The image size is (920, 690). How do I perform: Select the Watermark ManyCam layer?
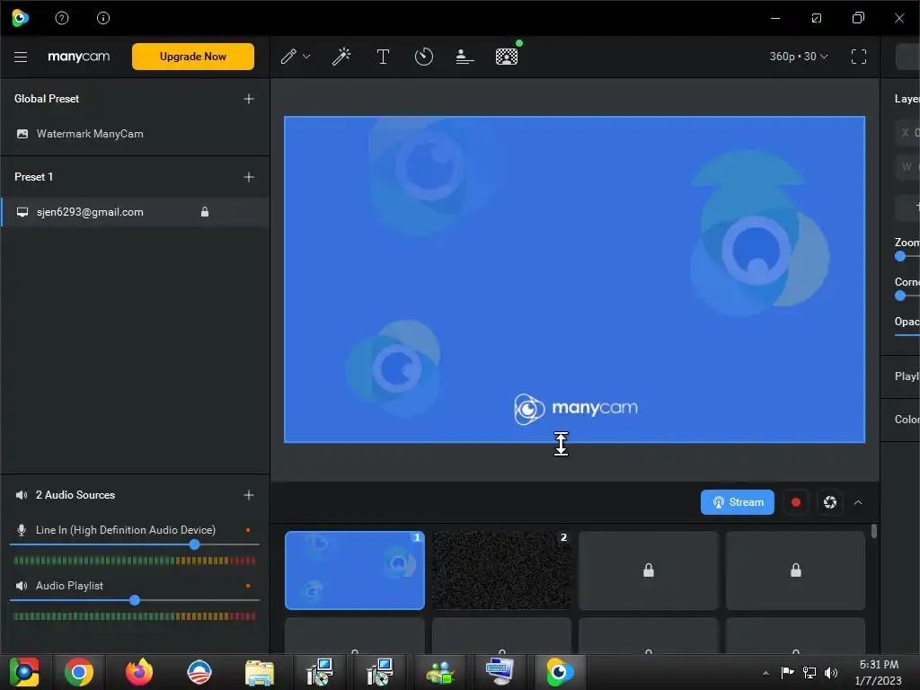pos(135,134)
